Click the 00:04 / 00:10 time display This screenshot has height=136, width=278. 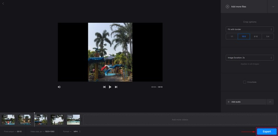click(157, 87)
